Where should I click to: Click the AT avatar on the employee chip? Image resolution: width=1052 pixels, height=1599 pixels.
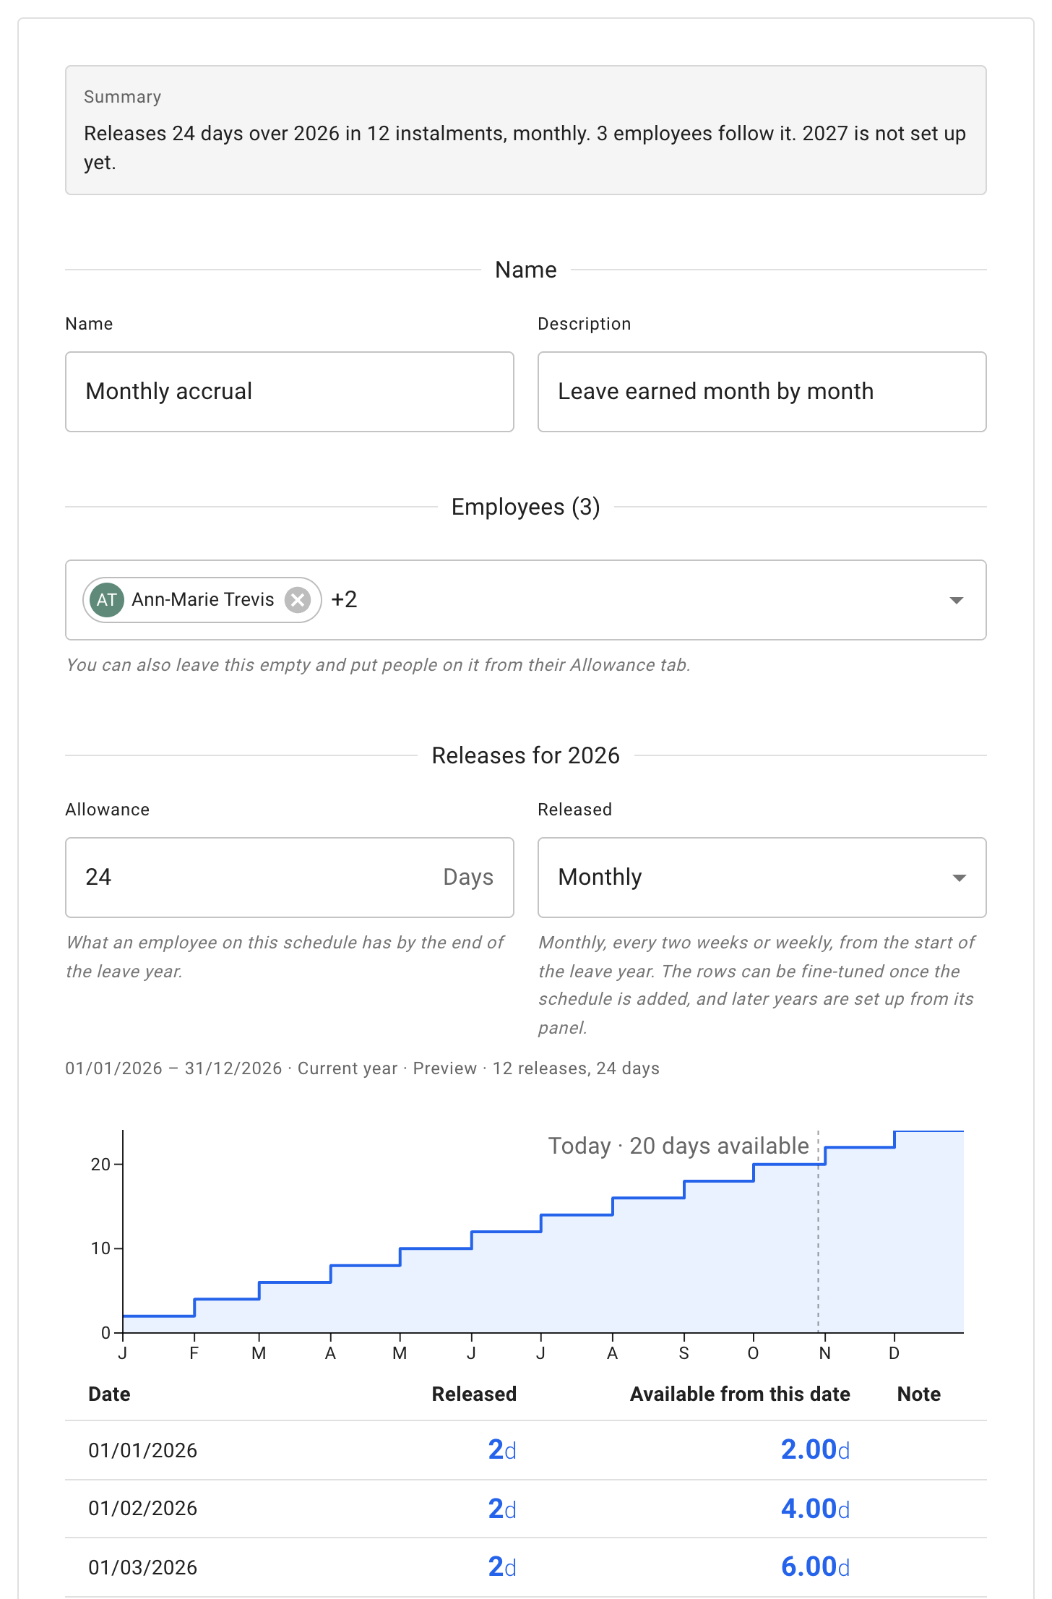click(107, 600)
